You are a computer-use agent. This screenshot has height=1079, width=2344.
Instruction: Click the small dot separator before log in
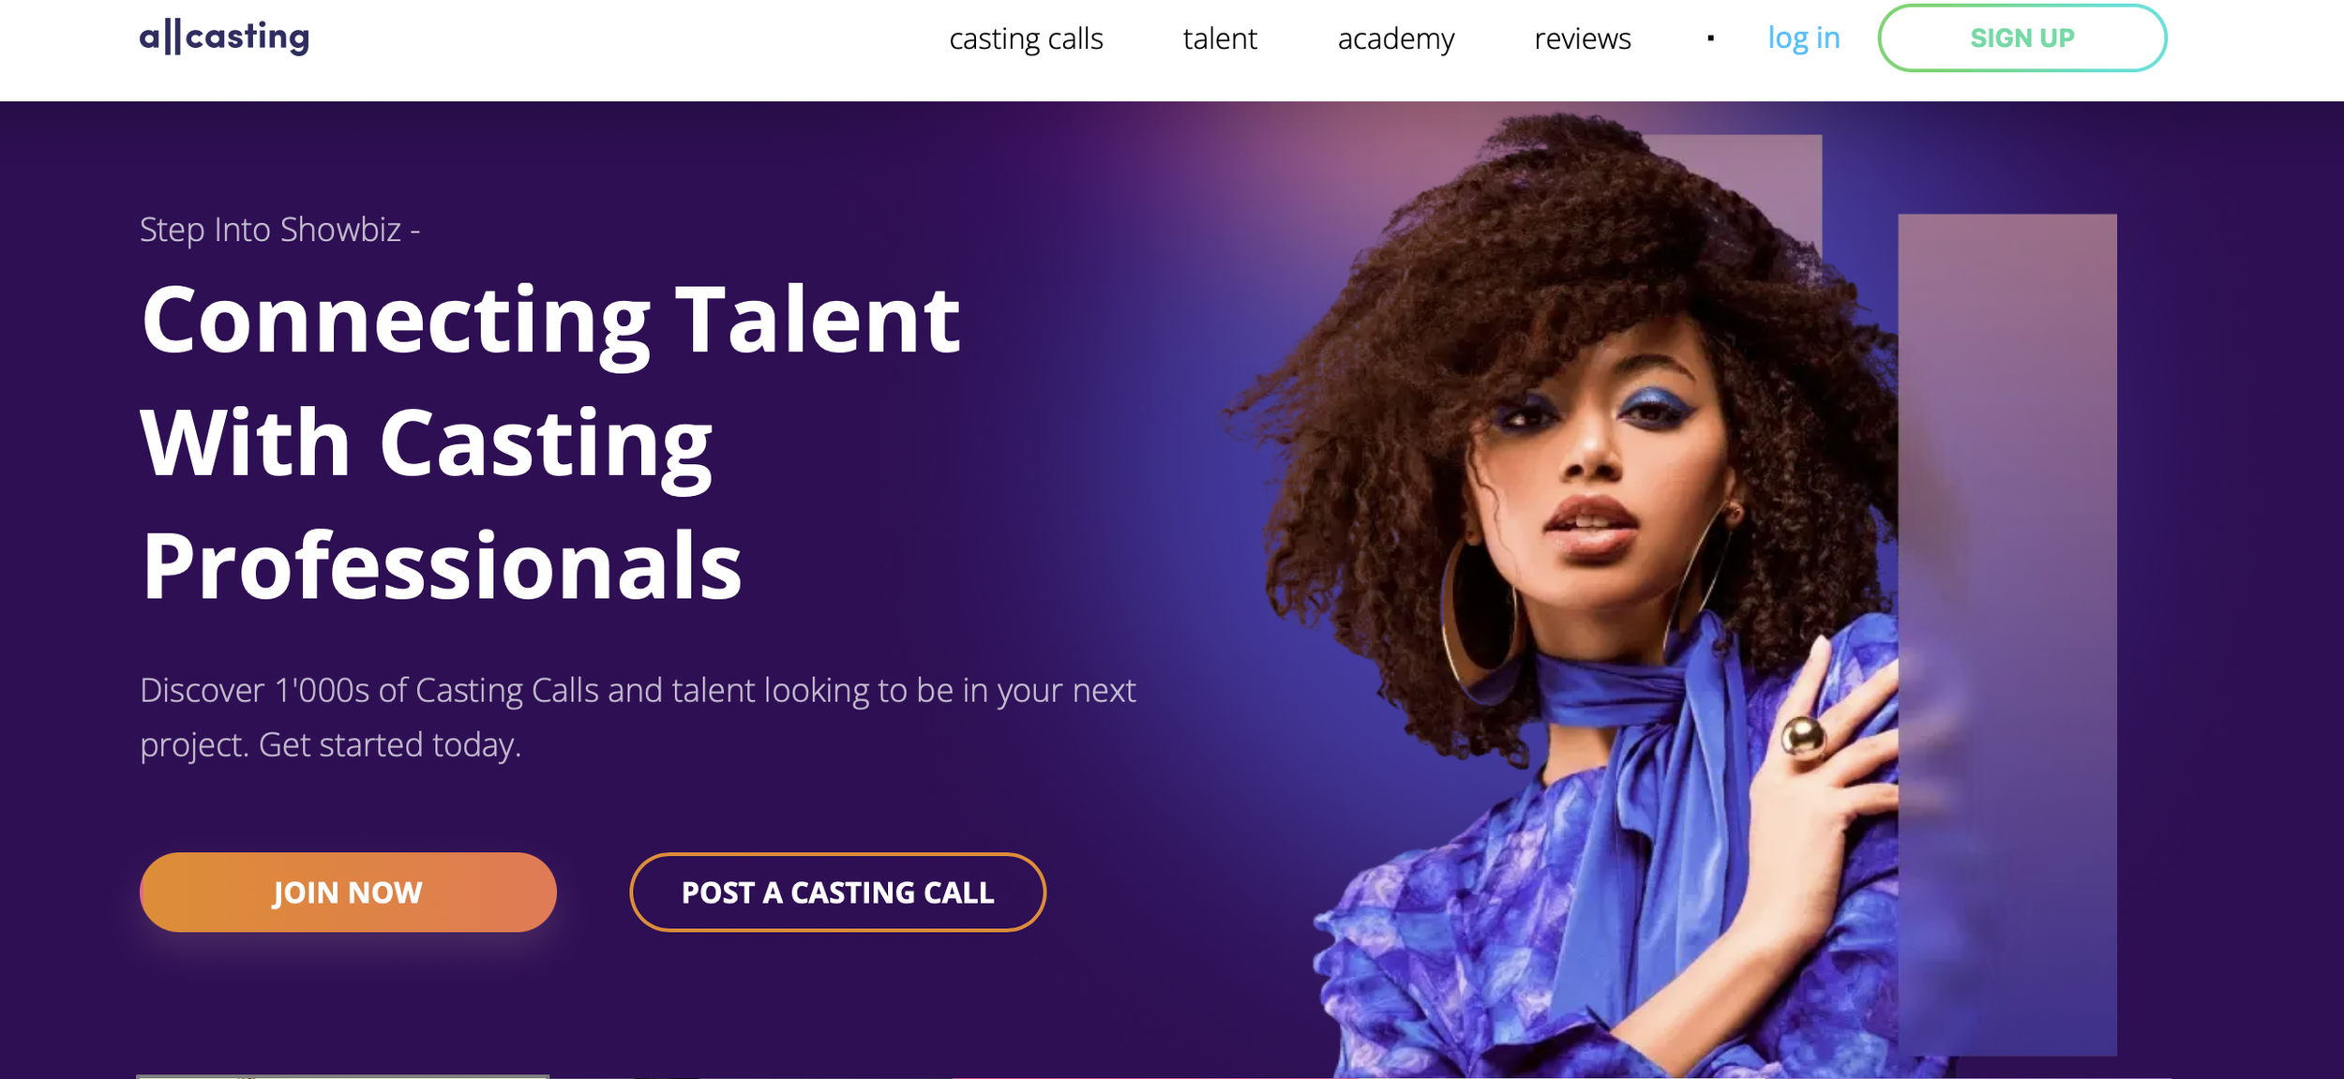(x=1710, y=38)
